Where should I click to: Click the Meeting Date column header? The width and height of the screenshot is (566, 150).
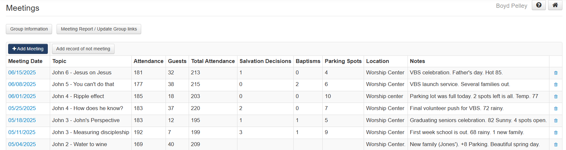[x=25, y=61]
